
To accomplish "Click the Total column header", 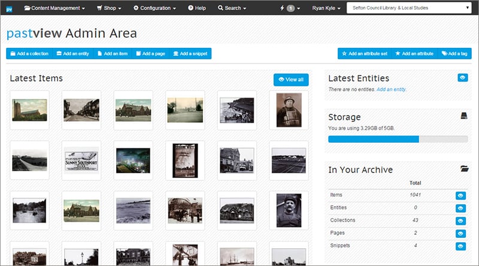I will click(x=415, y=183).
